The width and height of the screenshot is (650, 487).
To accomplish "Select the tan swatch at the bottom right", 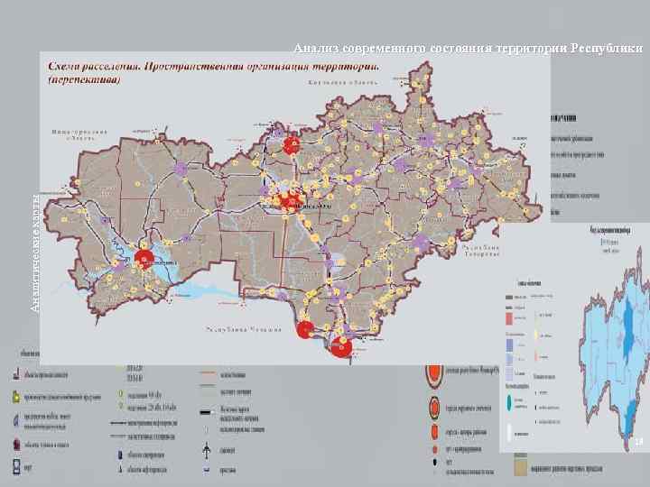I will [520, 467].
